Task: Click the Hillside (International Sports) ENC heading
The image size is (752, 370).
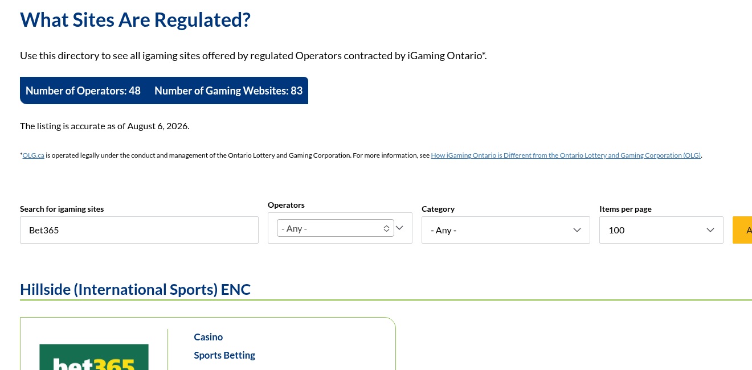Action: 135,289
